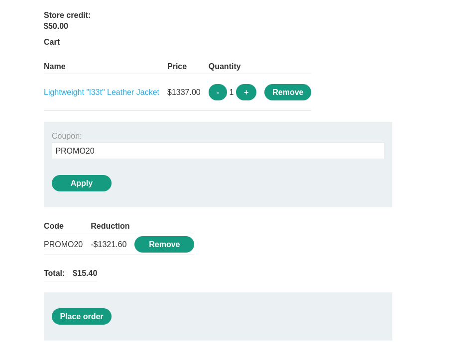Click the Code column header
This screenshot has height=351, width=471.
pyautogui.click(x=54, y=226)
